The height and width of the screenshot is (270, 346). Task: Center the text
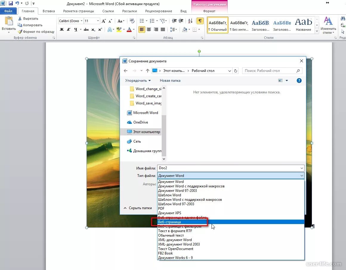coord(149,29)
